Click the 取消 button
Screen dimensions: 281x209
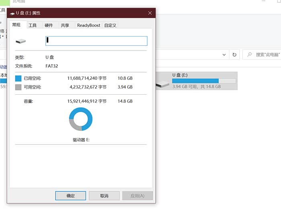point(104,196)
